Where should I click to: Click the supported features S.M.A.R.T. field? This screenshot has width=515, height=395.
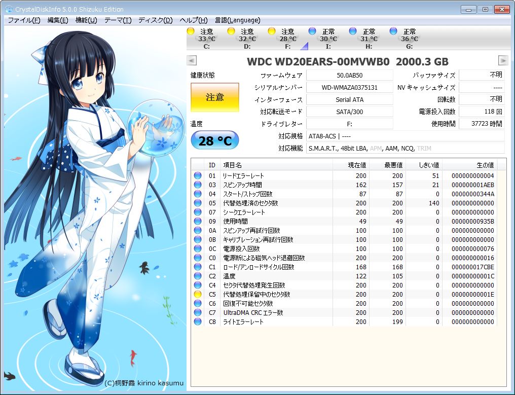(x=406, y=148)
